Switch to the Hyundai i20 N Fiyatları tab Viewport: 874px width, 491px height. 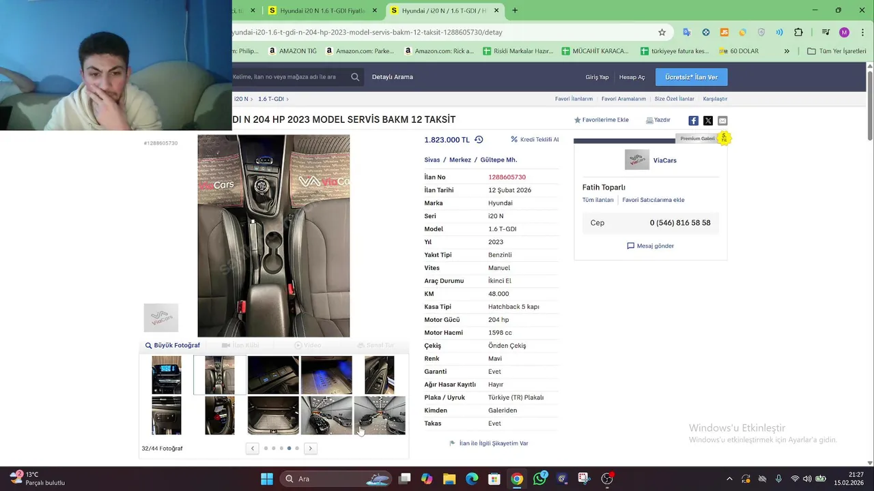pos(322,11)
